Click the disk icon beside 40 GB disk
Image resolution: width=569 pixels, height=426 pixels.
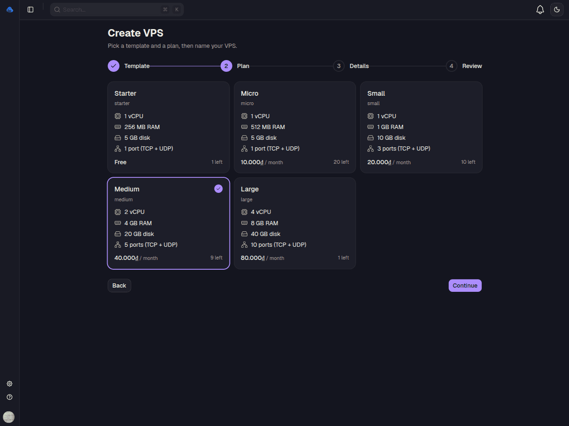pos(244,234)
